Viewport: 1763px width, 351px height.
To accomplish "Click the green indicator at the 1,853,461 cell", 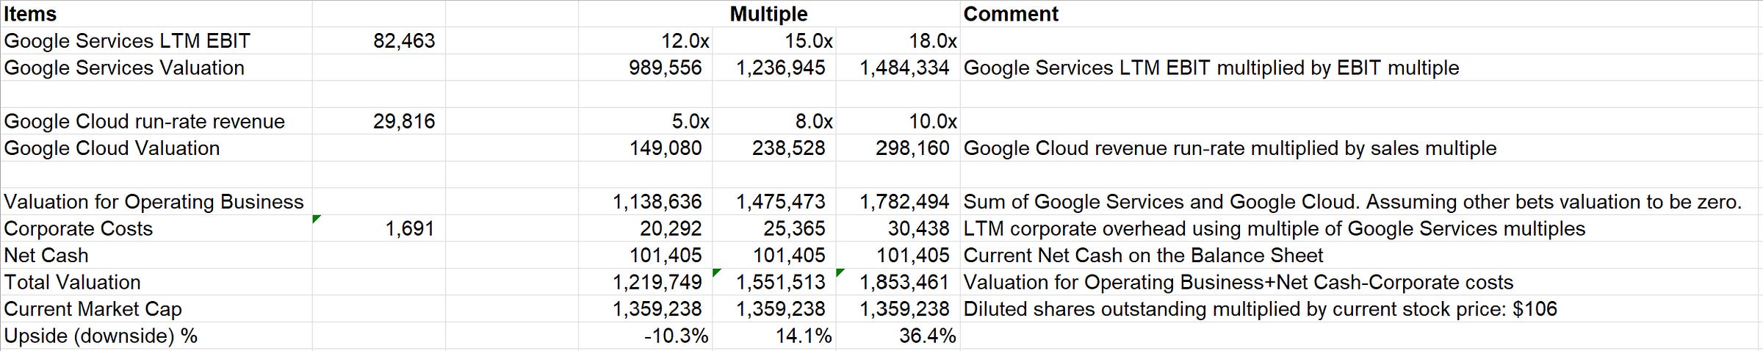I will click(x=840, y=272).
